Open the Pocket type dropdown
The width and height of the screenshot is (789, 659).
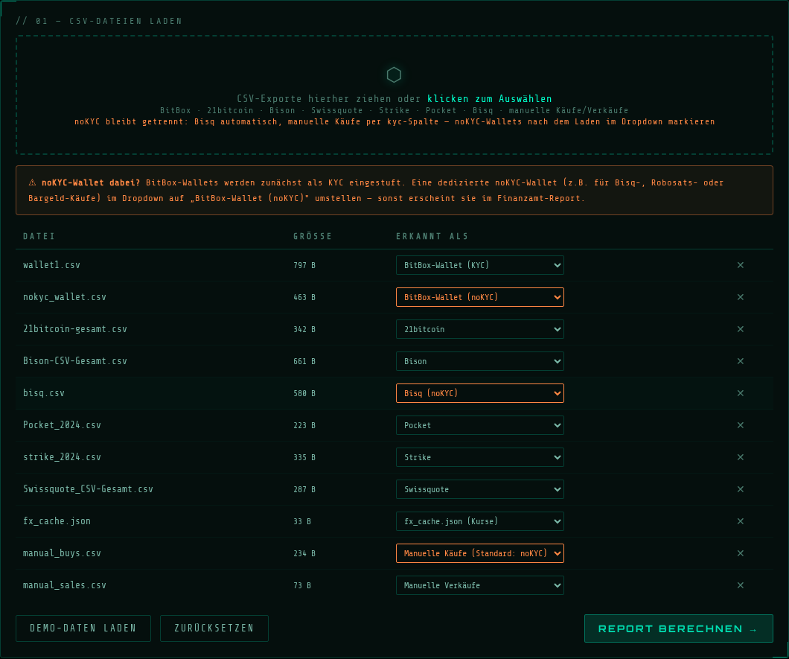(479, 425)
